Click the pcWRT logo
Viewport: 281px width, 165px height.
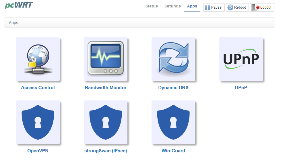pyautogui.click(x=19, y=5)
